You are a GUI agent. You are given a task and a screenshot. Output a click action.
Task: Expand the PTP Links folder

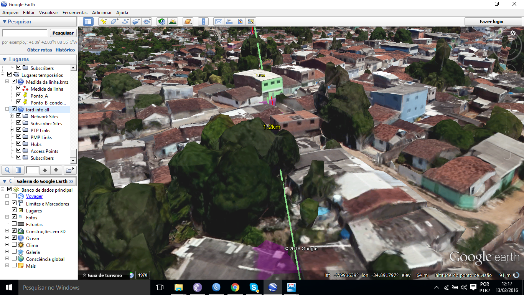pos(12,130)
